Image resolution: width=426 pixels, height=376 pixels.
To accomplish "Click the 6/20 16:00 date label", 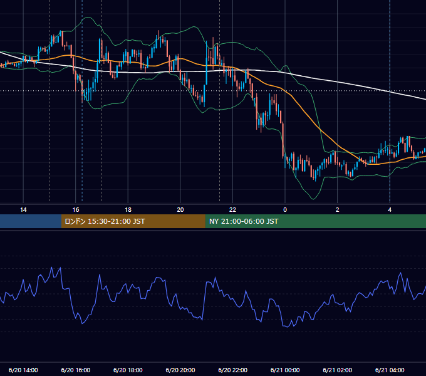I will (x=76, y=370).
